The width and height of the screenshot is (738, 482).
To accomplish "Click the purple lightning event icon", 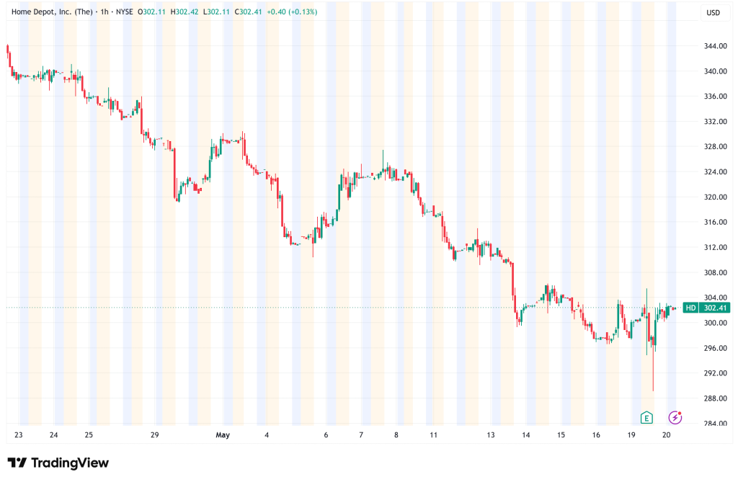I will click(x=675, y=417).
